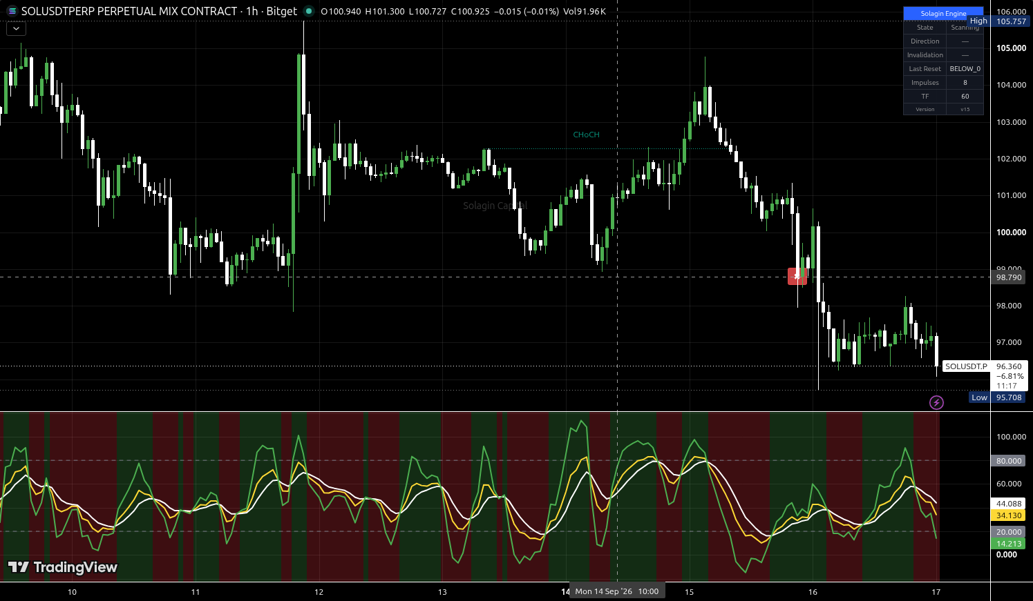Screen dimensions: 1033x601
Task: Click the Solana symbol logo icon
Action: [x=12, y=11]
